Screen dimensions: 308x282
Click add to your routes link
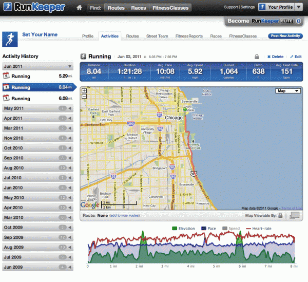(x=125, y=215)
